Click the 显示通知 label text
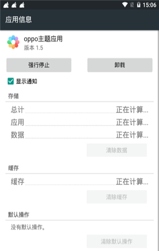This screenshot has width=159, height=251. 26,81
